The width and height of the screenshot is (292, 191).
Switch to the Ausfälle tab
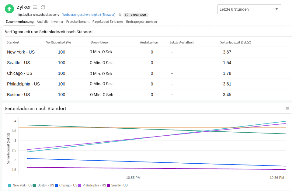click(x=43, y=22)
